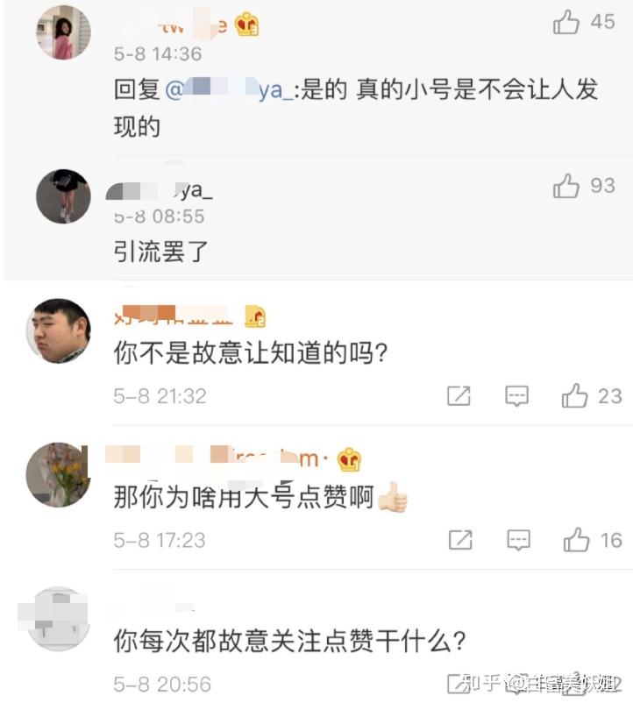The width and height of the screenshot is (633, 710).
Task: Like the comment showing 16 likes
Action: [x=576, y=540]
